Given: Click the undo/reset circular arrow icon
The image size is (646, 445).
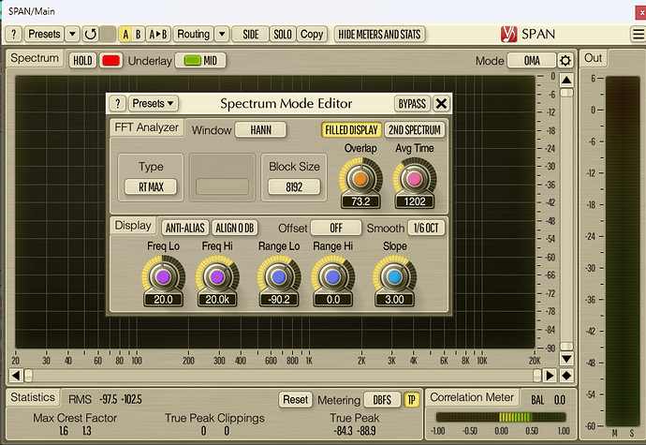Looking at the screenshot, I should click(90, 35).
